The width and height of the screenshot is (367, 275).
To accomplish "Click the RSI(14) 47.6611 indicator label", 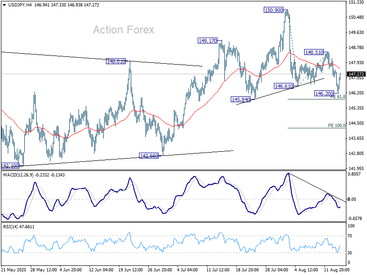I will pyautogui.click(x=18, y=226).
